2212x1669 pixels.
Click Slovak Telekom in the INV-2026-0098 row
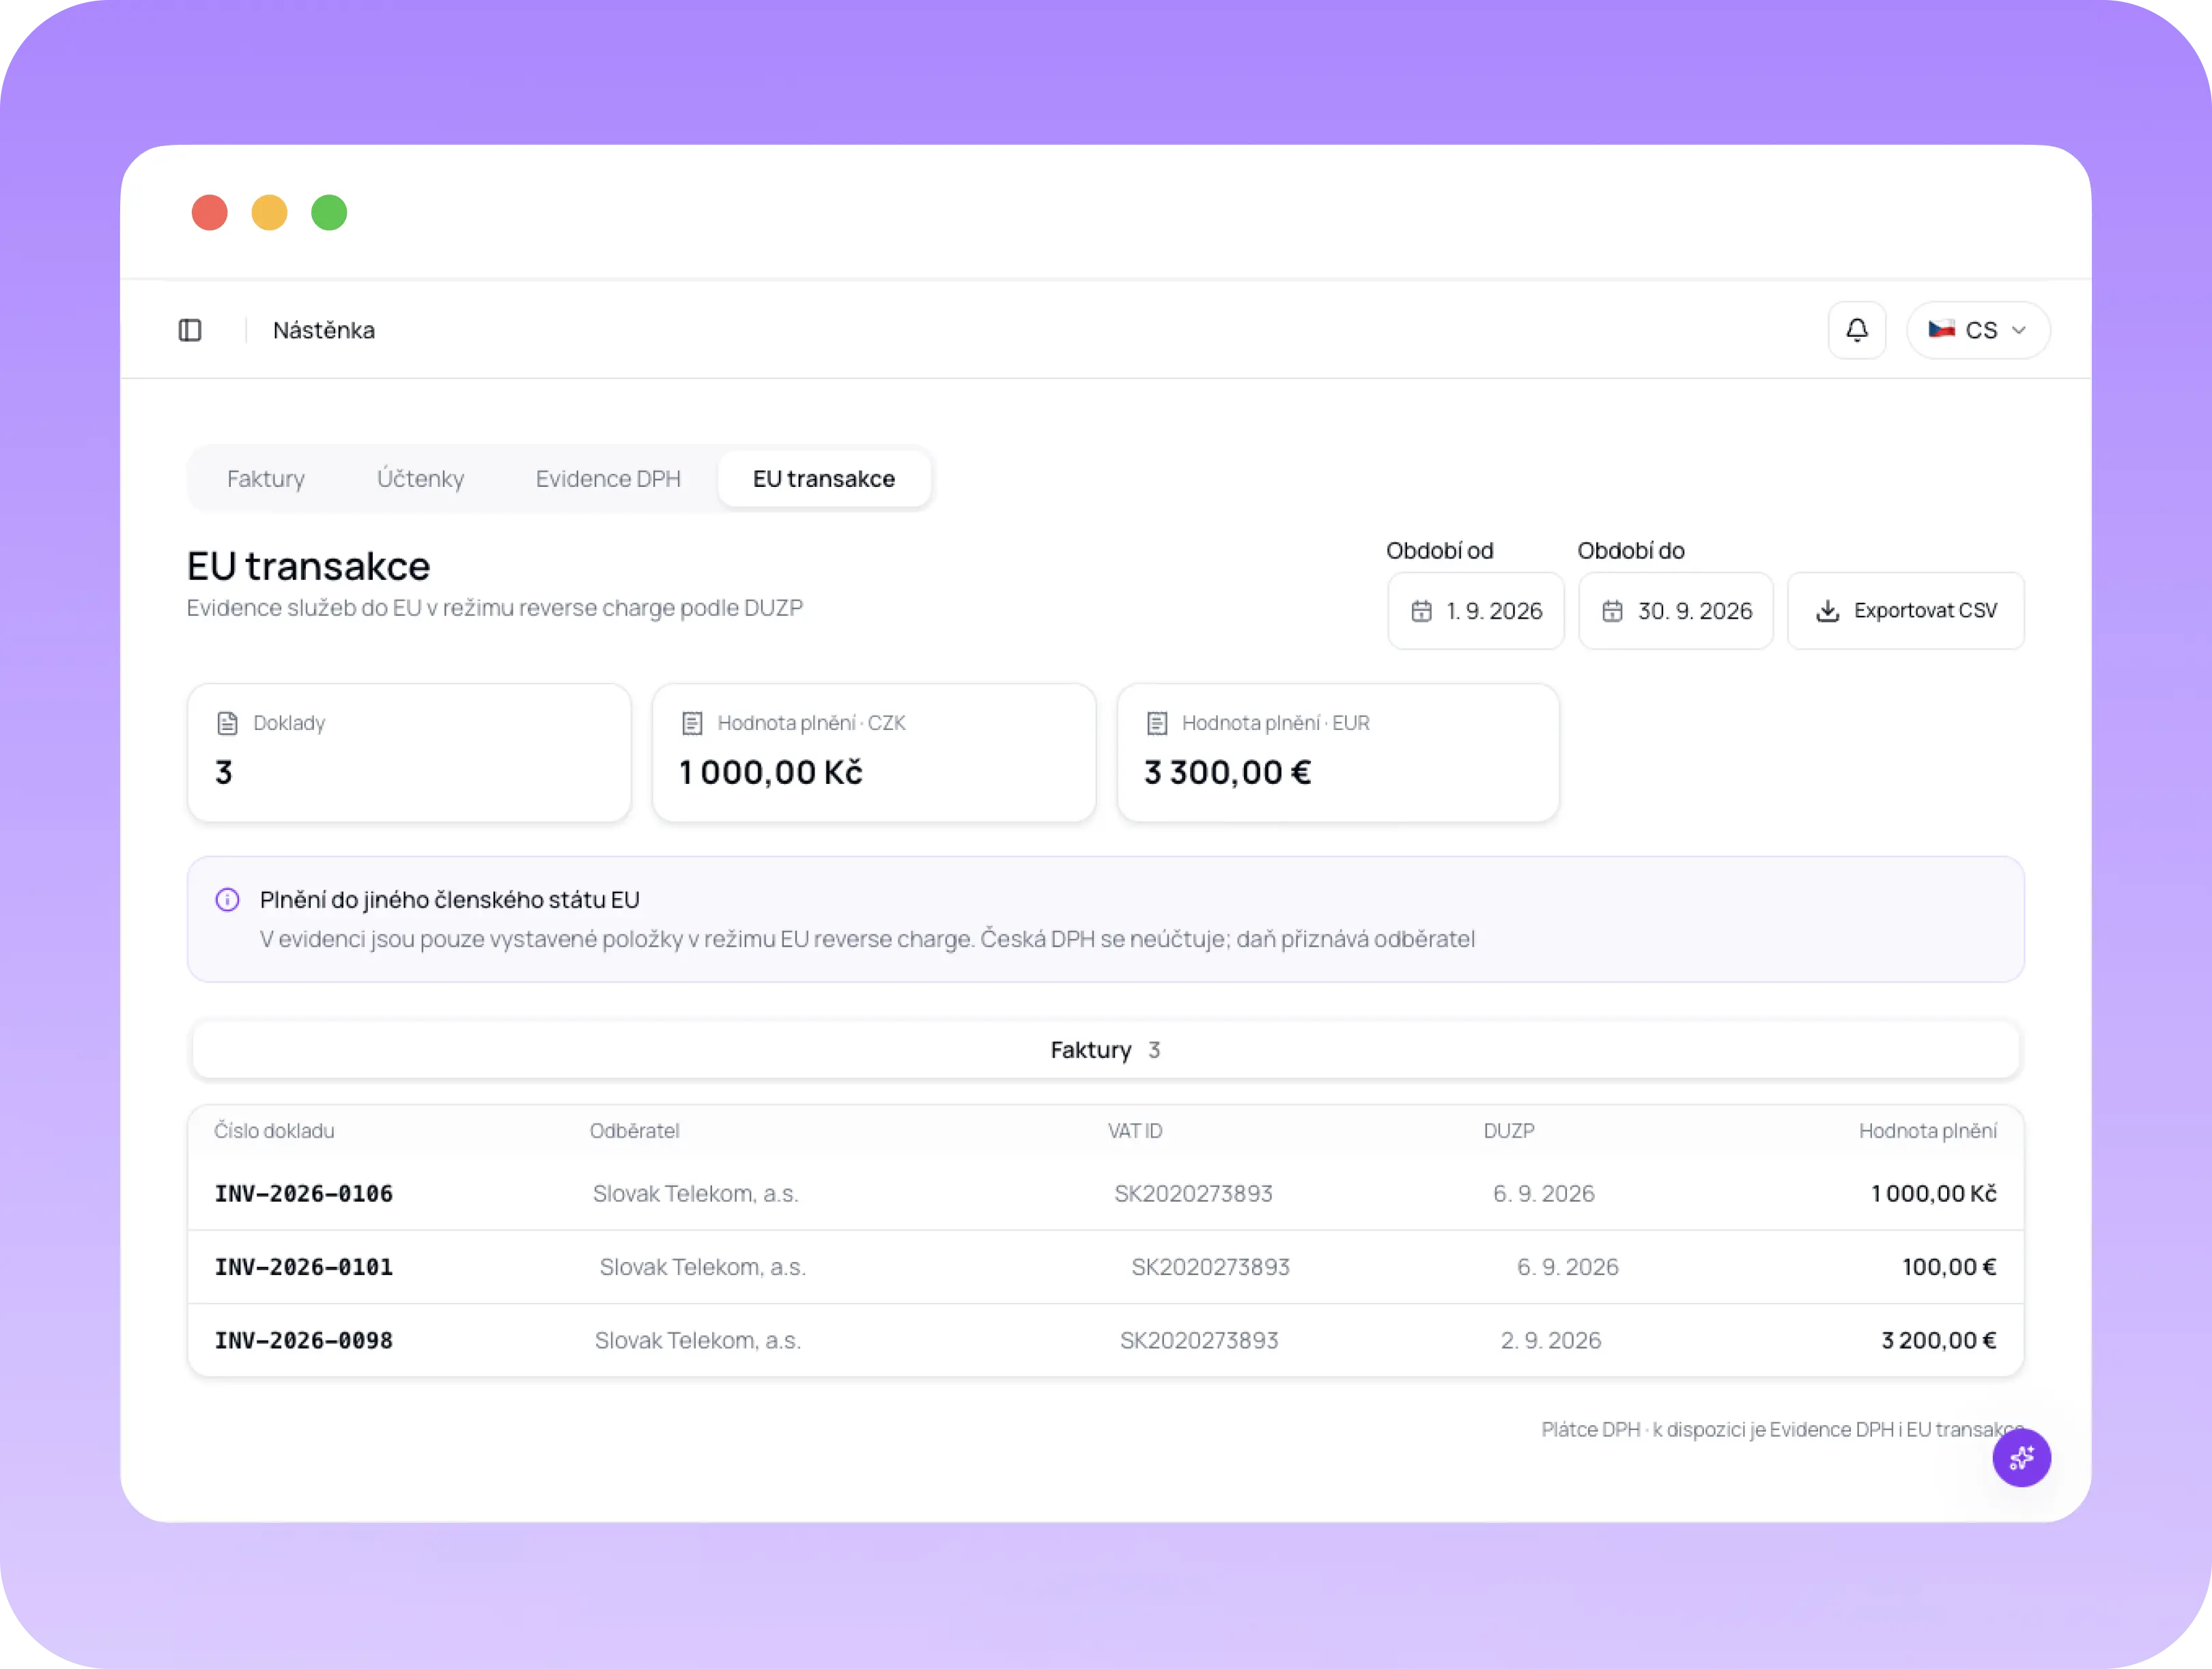698,1341
